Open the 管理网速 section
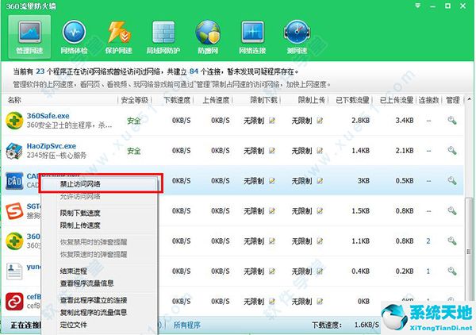The height and width of the screenshot is (335, 476). point(29,37)
